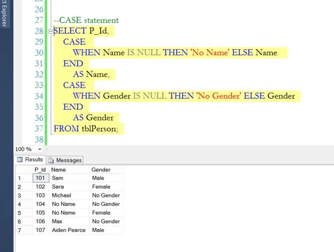This screenshot has width=334, height=252.
Task: Select the Sara name cell
Action: [x=69, y=187]
